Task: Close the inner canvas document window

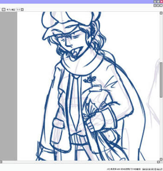Action: [161, 6]
